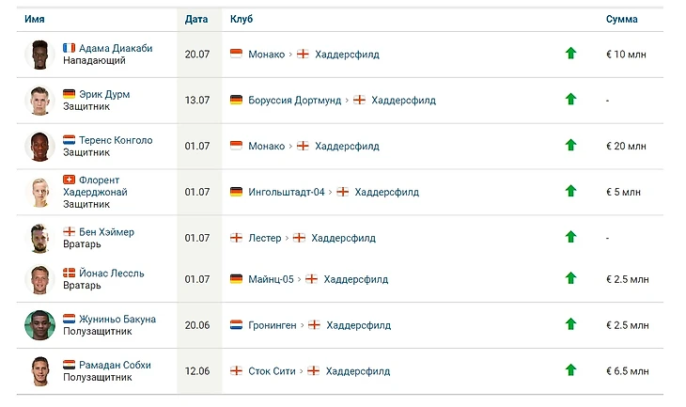The width and height of the screenshot is (686, 407).
Task: Open Жуниньо Бакуна's player photo
Action: 39,325
